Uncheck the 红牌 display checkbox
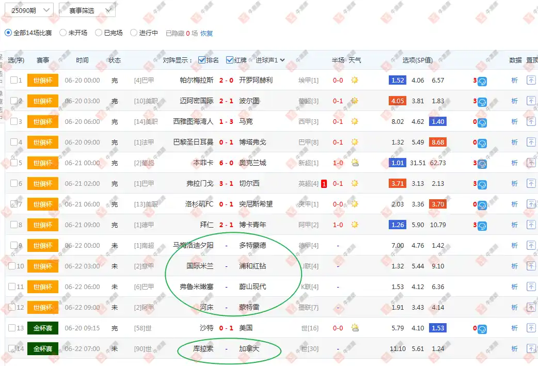Screen dimensions: 538x366 pos(230,60)
